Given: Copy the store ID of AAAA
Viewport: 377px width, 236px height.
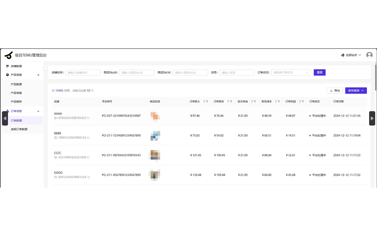Looking at the screenshot, I should 88,118.
